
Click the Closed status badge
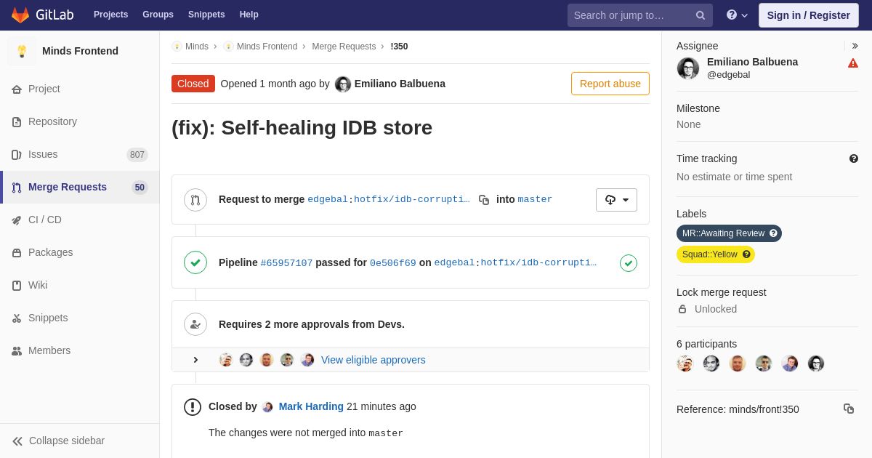click(x=193, y=84)
